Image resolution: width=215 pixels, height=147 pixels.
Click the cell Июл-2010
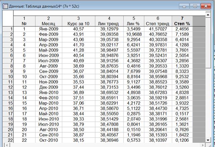(x=49, y=124)
